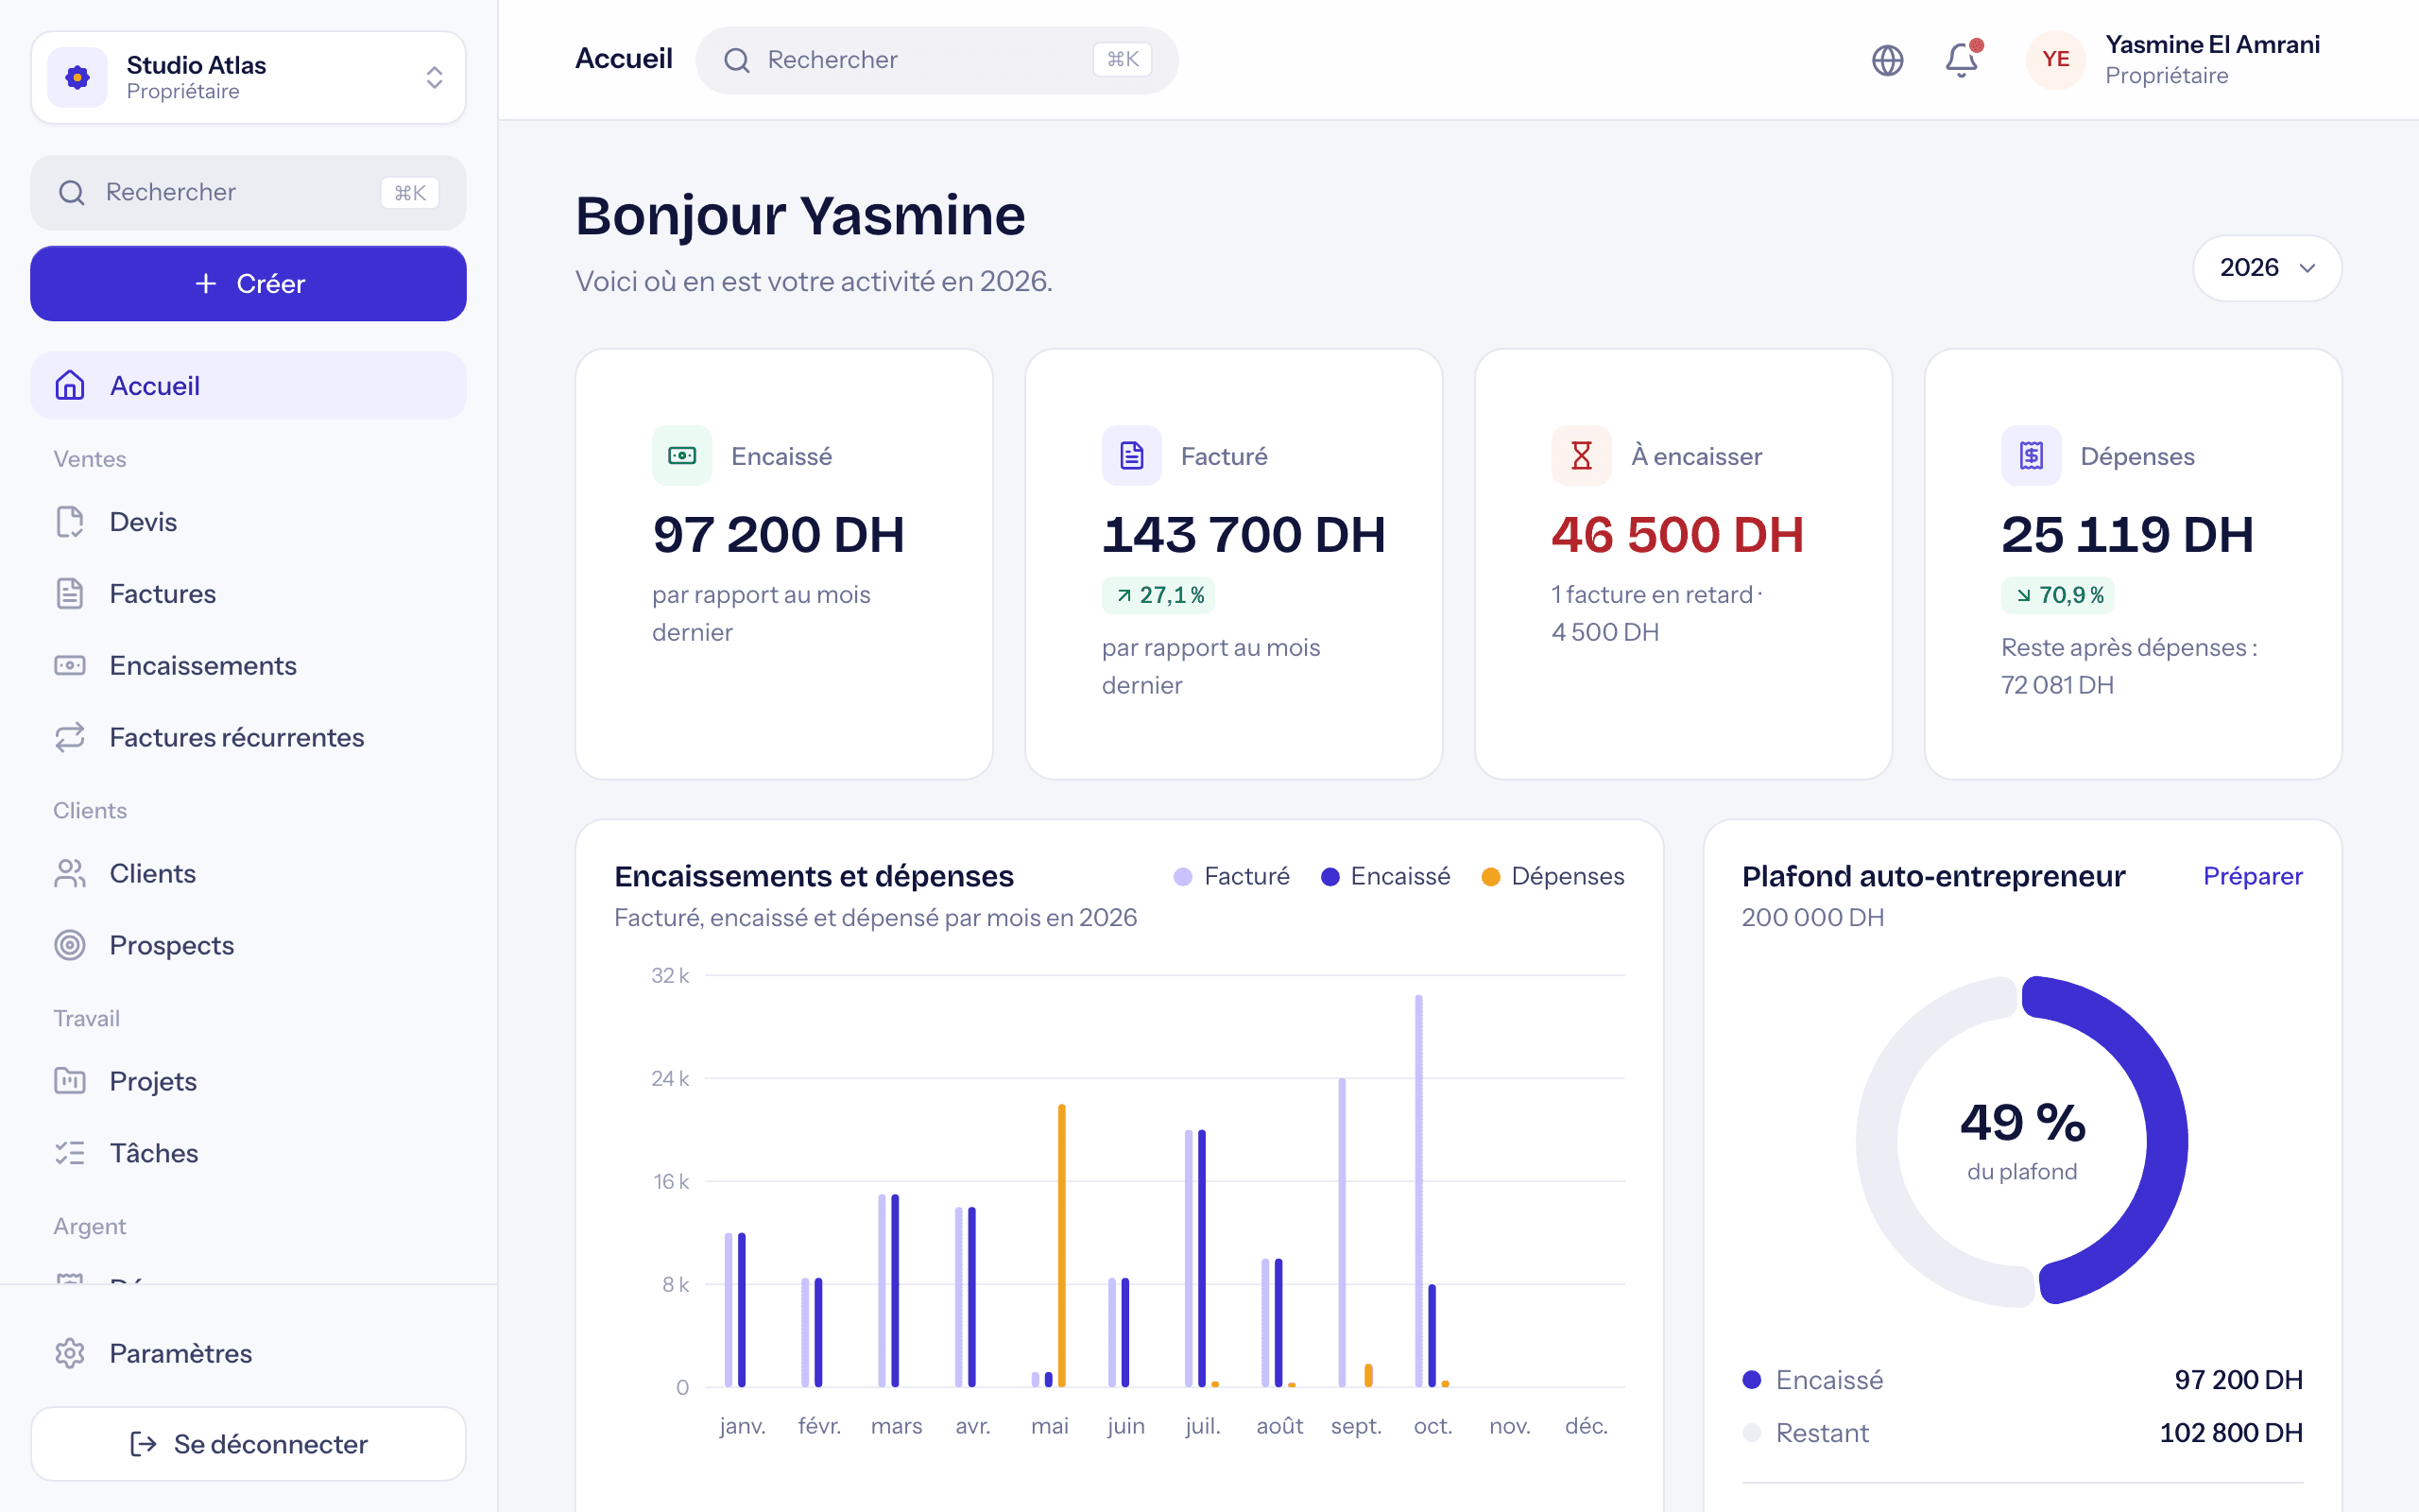Click the Tâches checklist icon
Screen dimensions: 2419x1512
70,1153
